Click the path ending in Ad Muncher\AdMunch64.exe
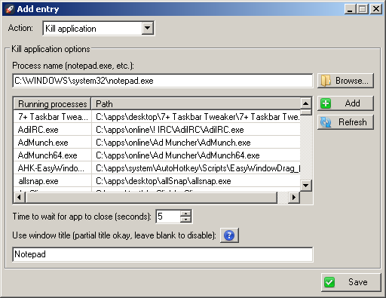The image size is (386, 298). [x=178, y=155]
